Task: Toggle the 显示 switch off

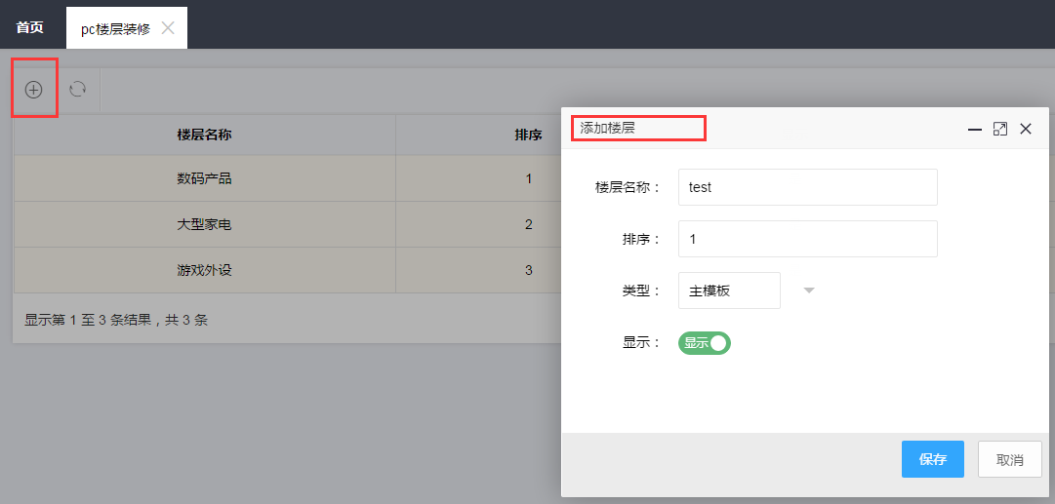Action: [x=705, y=343]
